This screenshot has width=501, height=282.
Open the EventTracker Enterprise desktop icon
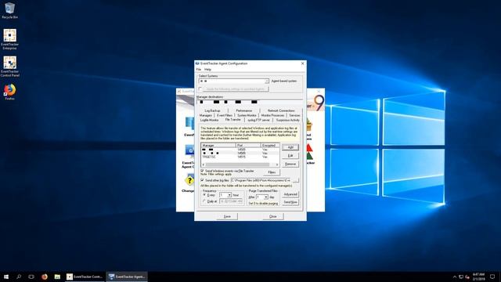click(9, 39)
